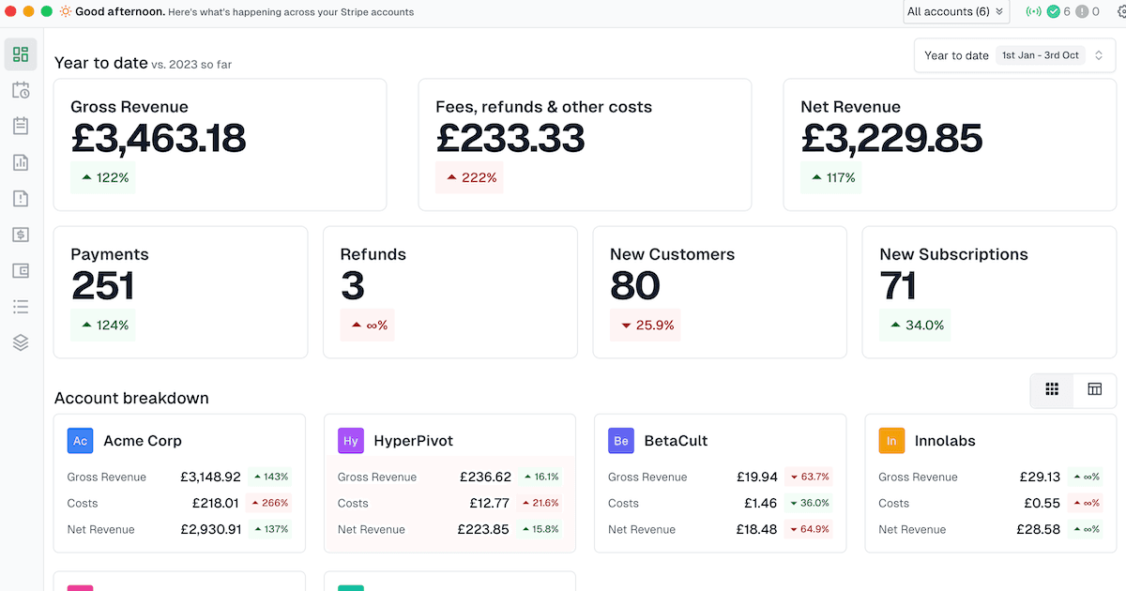Viewport: 1126px width, 591px height.
Task: Open the dollar sign payments sidebar icon
Action: (21, 235)
